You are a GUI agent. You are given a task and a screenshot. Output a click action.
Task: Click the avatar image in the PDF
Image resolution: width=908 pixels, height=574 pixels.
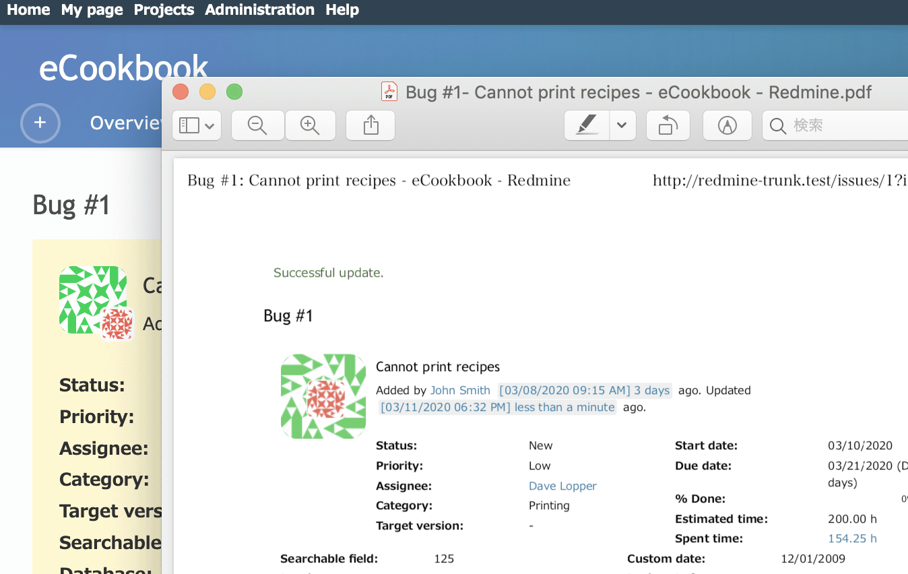pyautogui.click(x=323, y=396)
